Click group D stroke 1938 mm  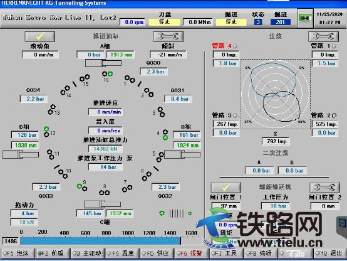click(25, 146)
